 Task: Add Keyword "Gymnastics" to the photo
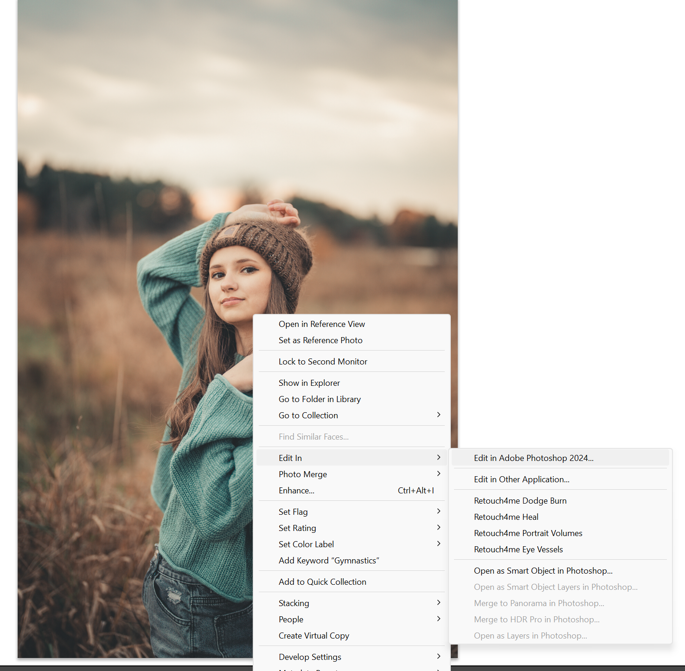pos(329,560)
